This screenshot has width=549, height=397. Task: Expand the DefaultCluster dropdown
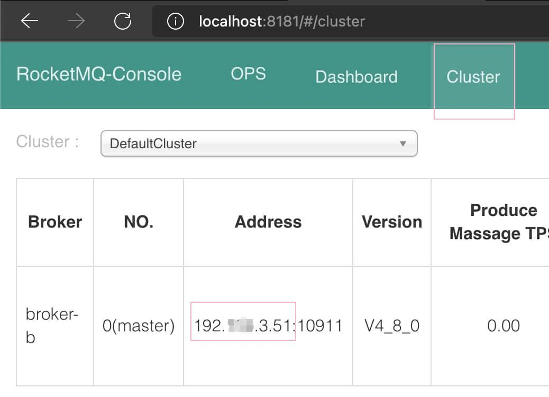(x=259, y=143)
